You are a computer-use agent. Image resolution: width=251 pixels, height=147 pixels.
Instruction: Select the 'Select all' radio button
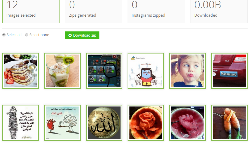[x=4, y=35]
